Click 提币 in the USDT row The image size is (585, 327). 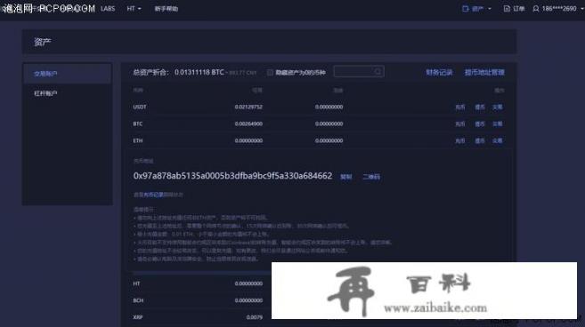[479, 108]
